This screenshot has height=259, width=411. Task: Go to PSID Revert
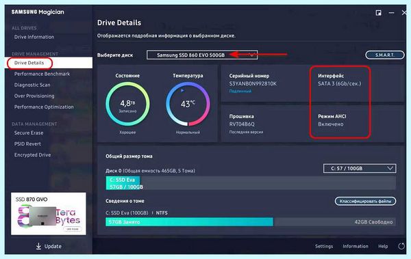click(27, 144)
